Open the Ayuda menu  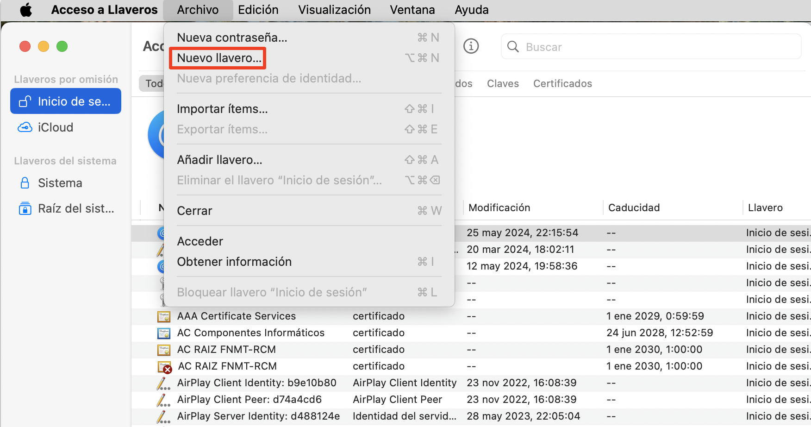click(471, 9)
